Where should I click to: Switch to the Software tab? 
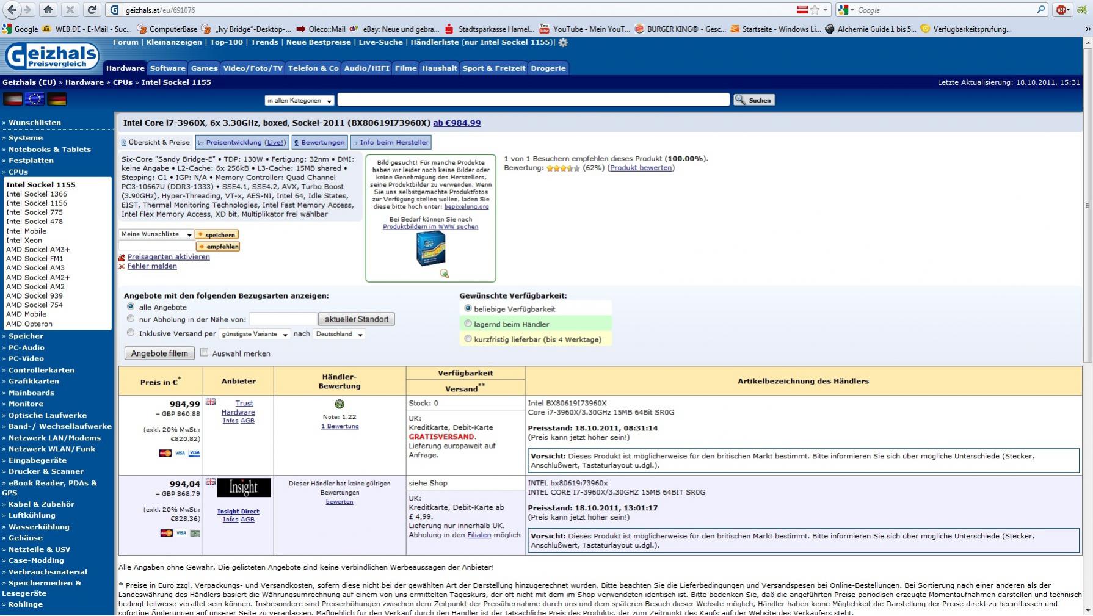coord(167,68)
